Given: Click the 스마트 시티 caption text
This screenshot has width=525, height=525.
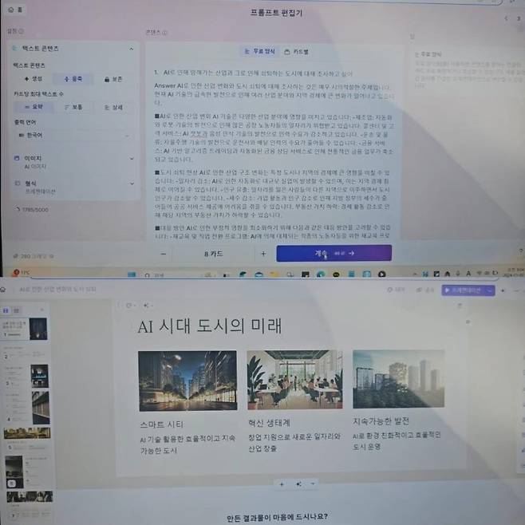Looking at the screenshot, I should 161,424.
